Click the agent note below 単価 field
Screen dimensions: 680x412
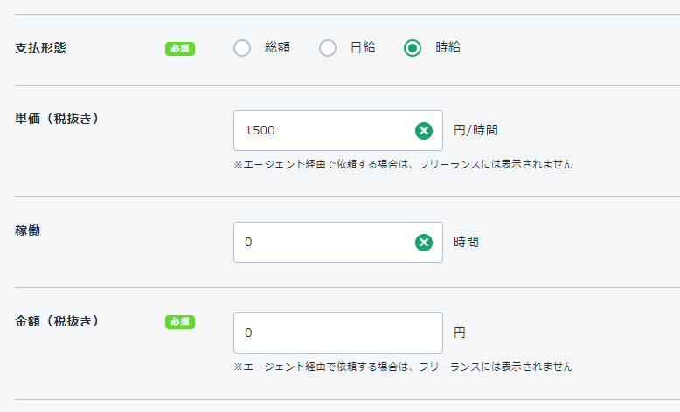tap(403, 164)
